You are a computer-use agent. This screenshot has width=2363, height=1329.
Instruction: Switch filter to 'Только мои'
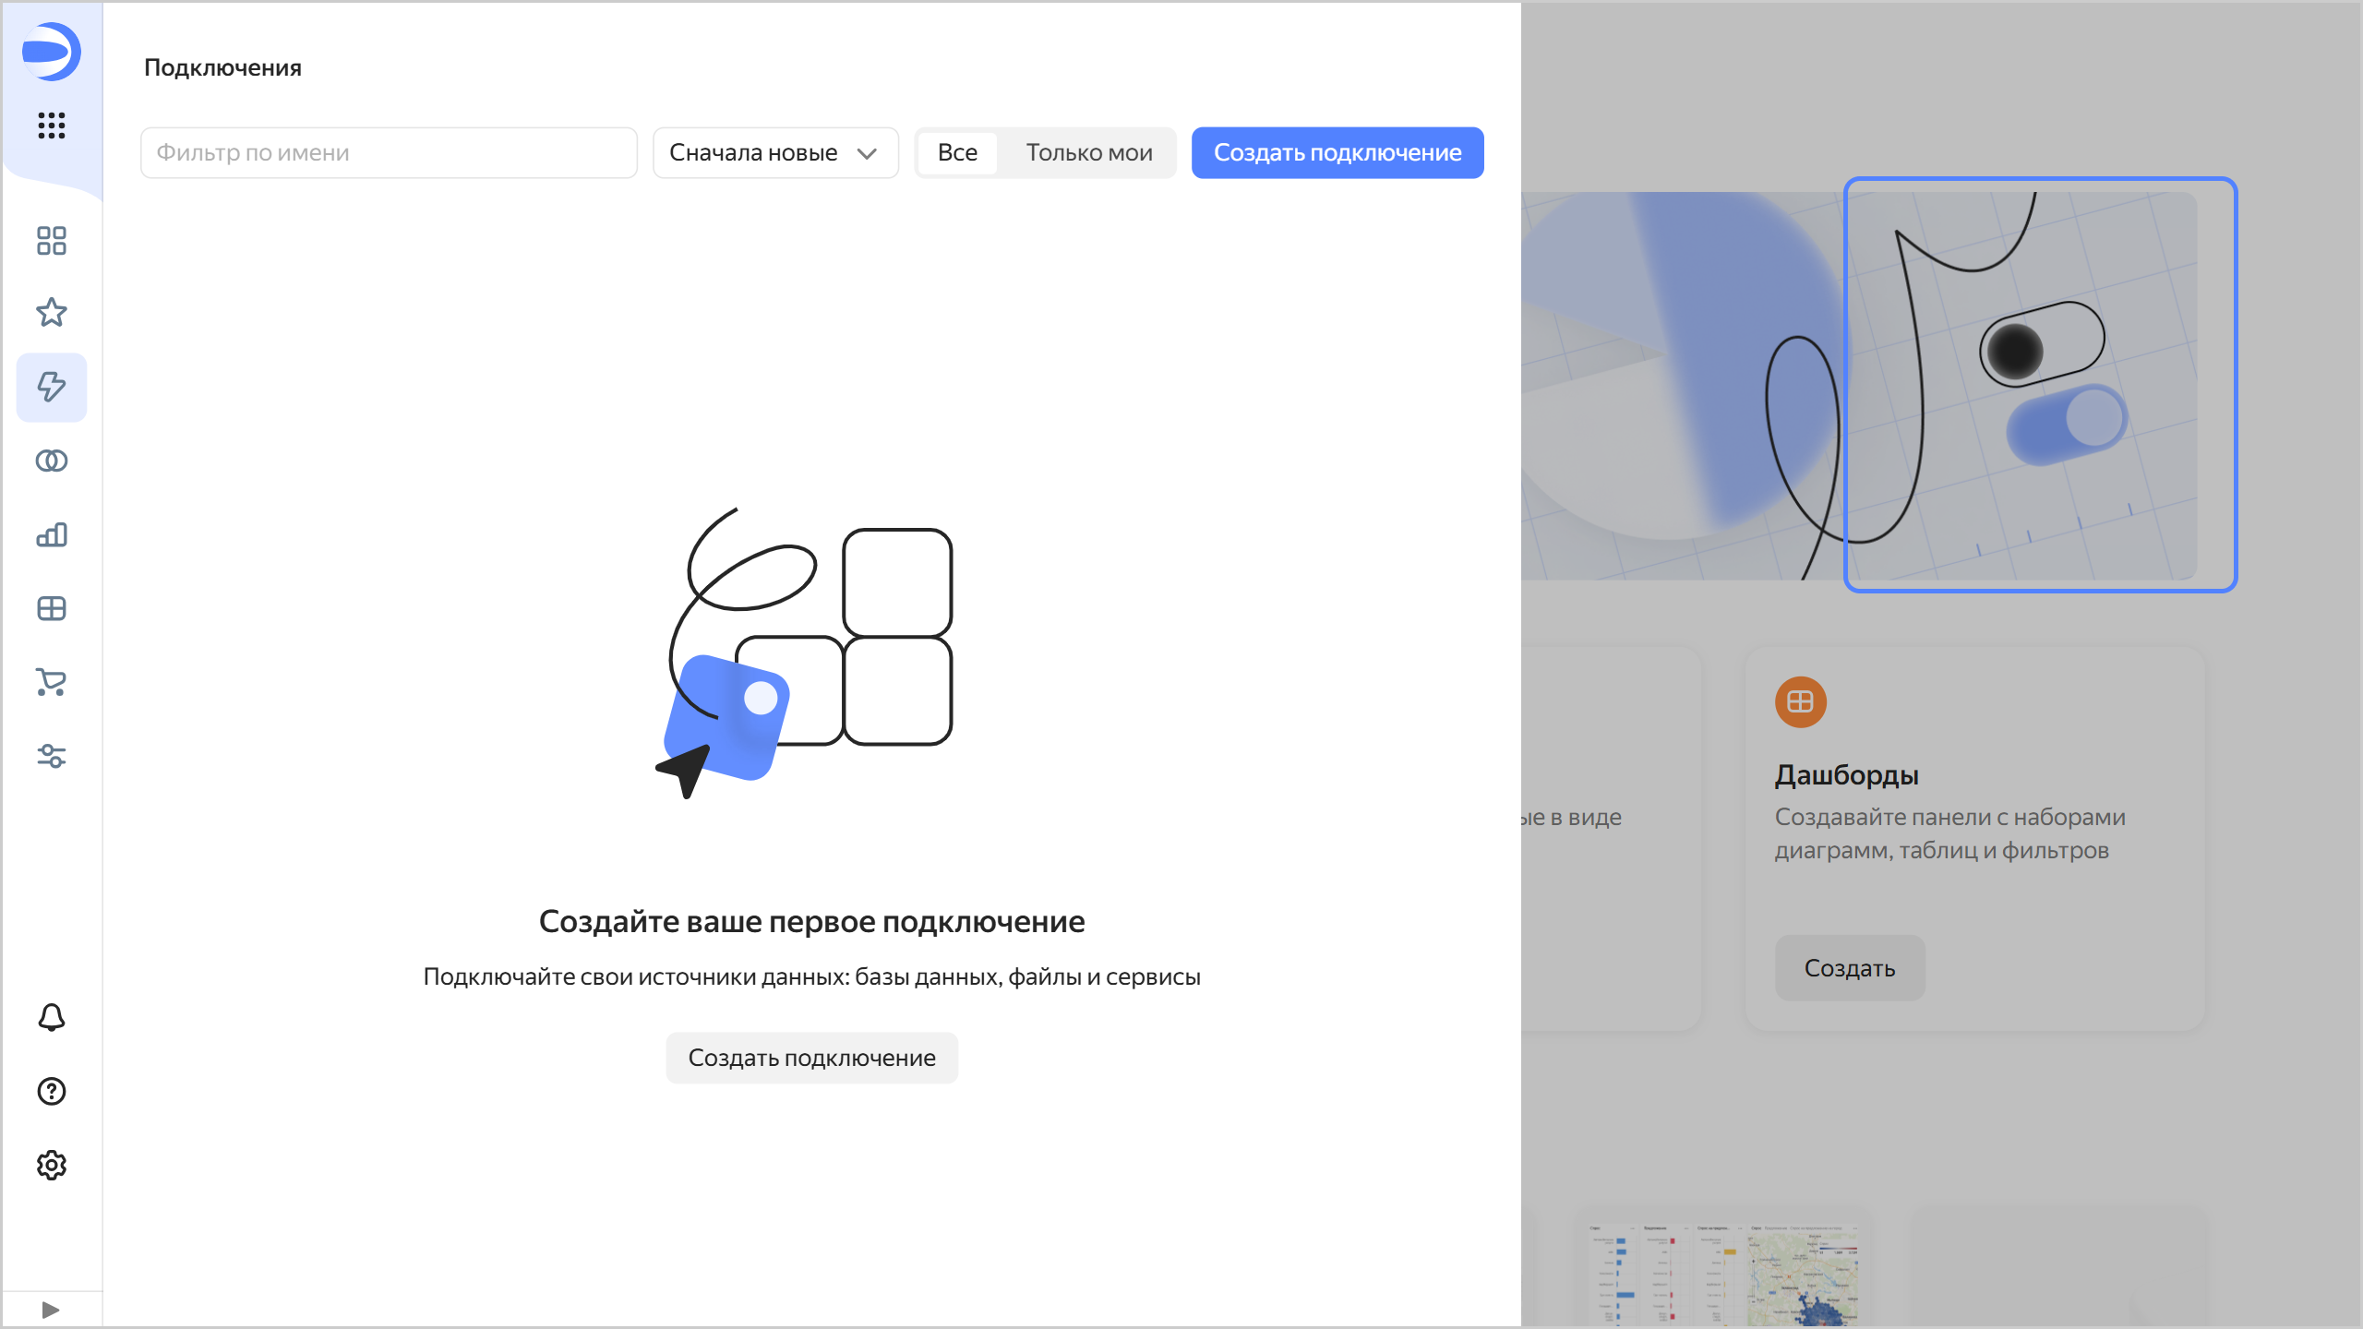tap(1089, 152)
